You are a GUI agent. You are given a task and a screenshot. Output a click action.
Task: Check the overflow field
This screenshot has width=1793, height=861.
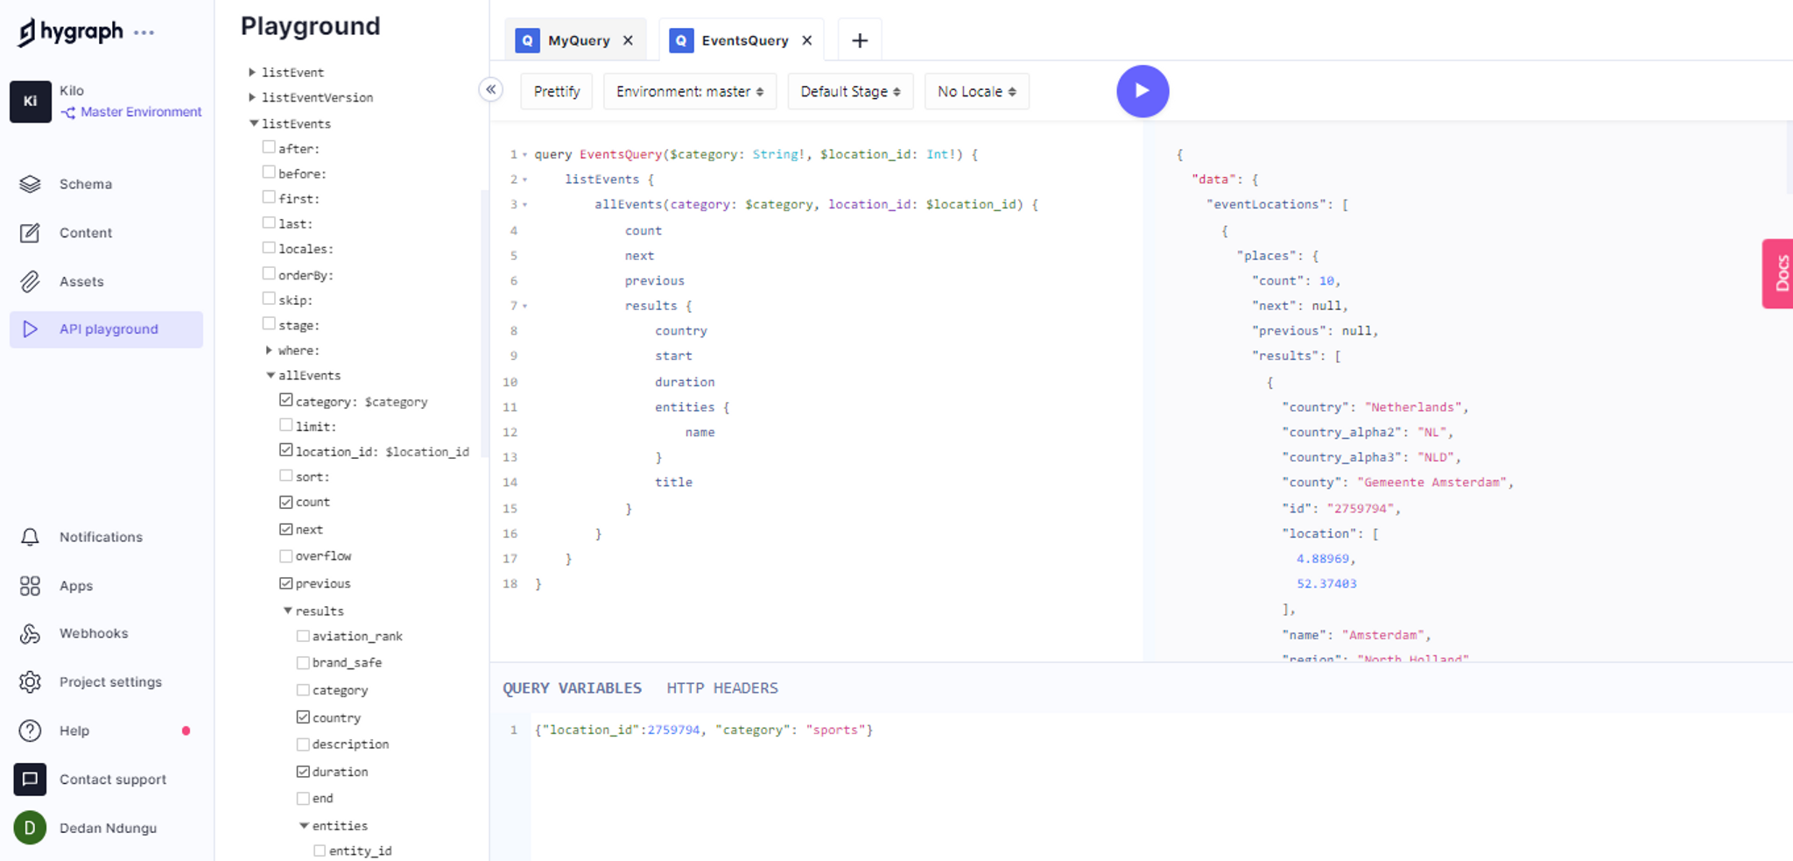[x=286, y=554]
